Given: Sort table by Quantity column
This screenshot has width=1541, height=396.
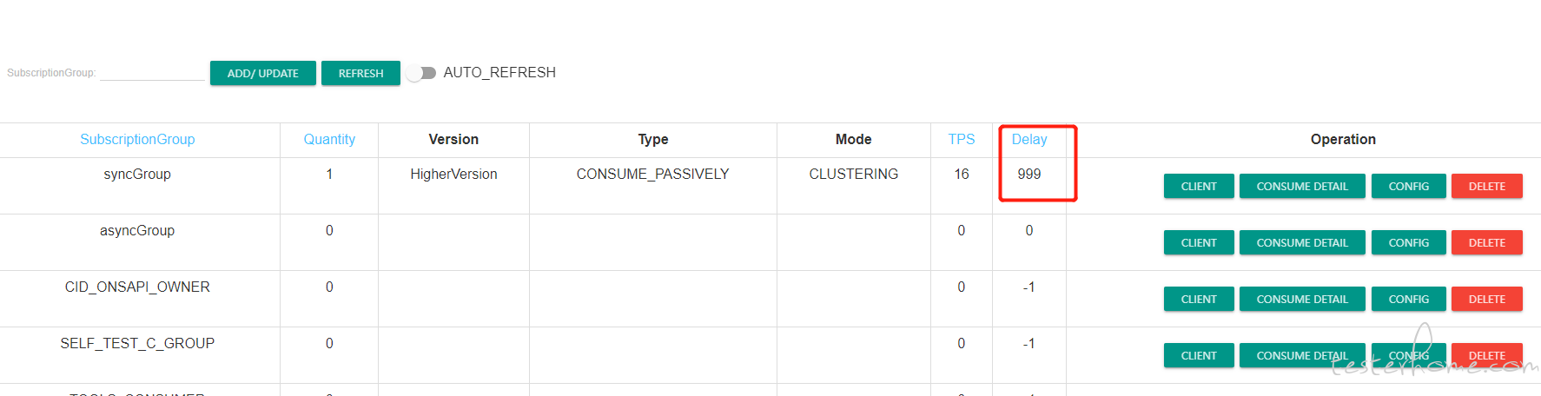Looking at the screenshot, I should coord(329,139).
